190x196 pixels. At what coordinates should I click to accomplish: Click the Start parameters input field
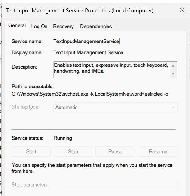pyautogui.click(x=120, y=185)
